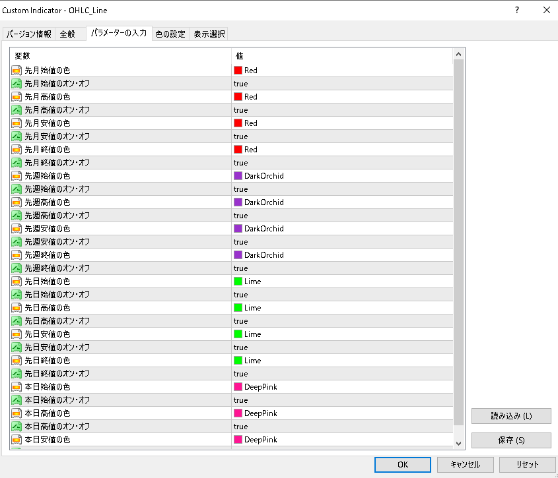Toggle the true value of 先日始値のオン・オフ

click(240, 294)
